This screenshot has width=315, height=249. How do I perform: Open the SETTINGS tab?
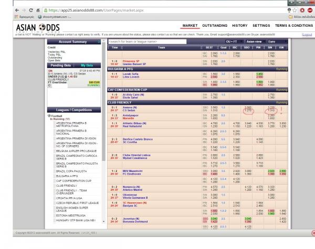[x=261, y=26]
